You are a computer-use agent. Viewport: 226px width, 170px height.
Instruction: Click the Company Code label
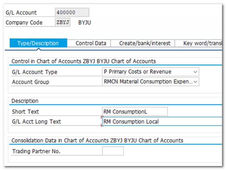click(24, 22)
